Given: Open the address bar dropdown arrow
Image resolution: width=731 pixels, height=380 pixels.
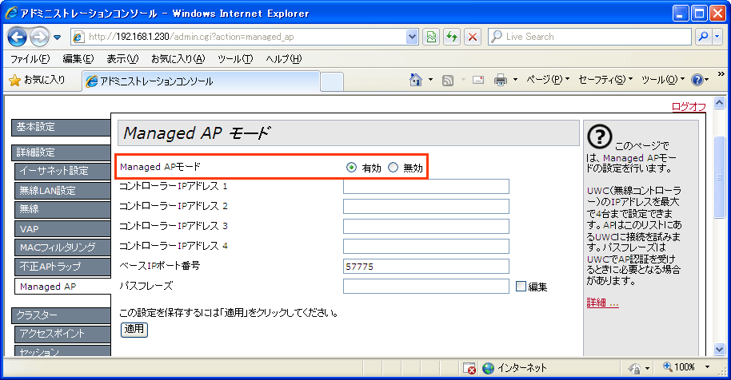Looking at the screenshot, I should point(412,37).
